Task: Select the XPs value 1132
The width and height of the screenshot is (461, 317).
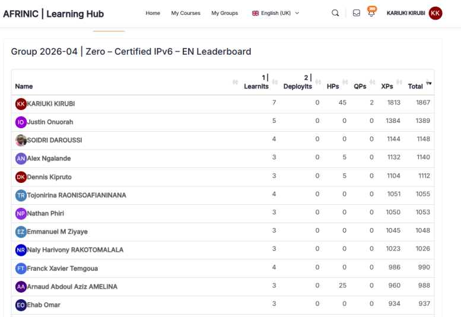Action: click(394, 157)
